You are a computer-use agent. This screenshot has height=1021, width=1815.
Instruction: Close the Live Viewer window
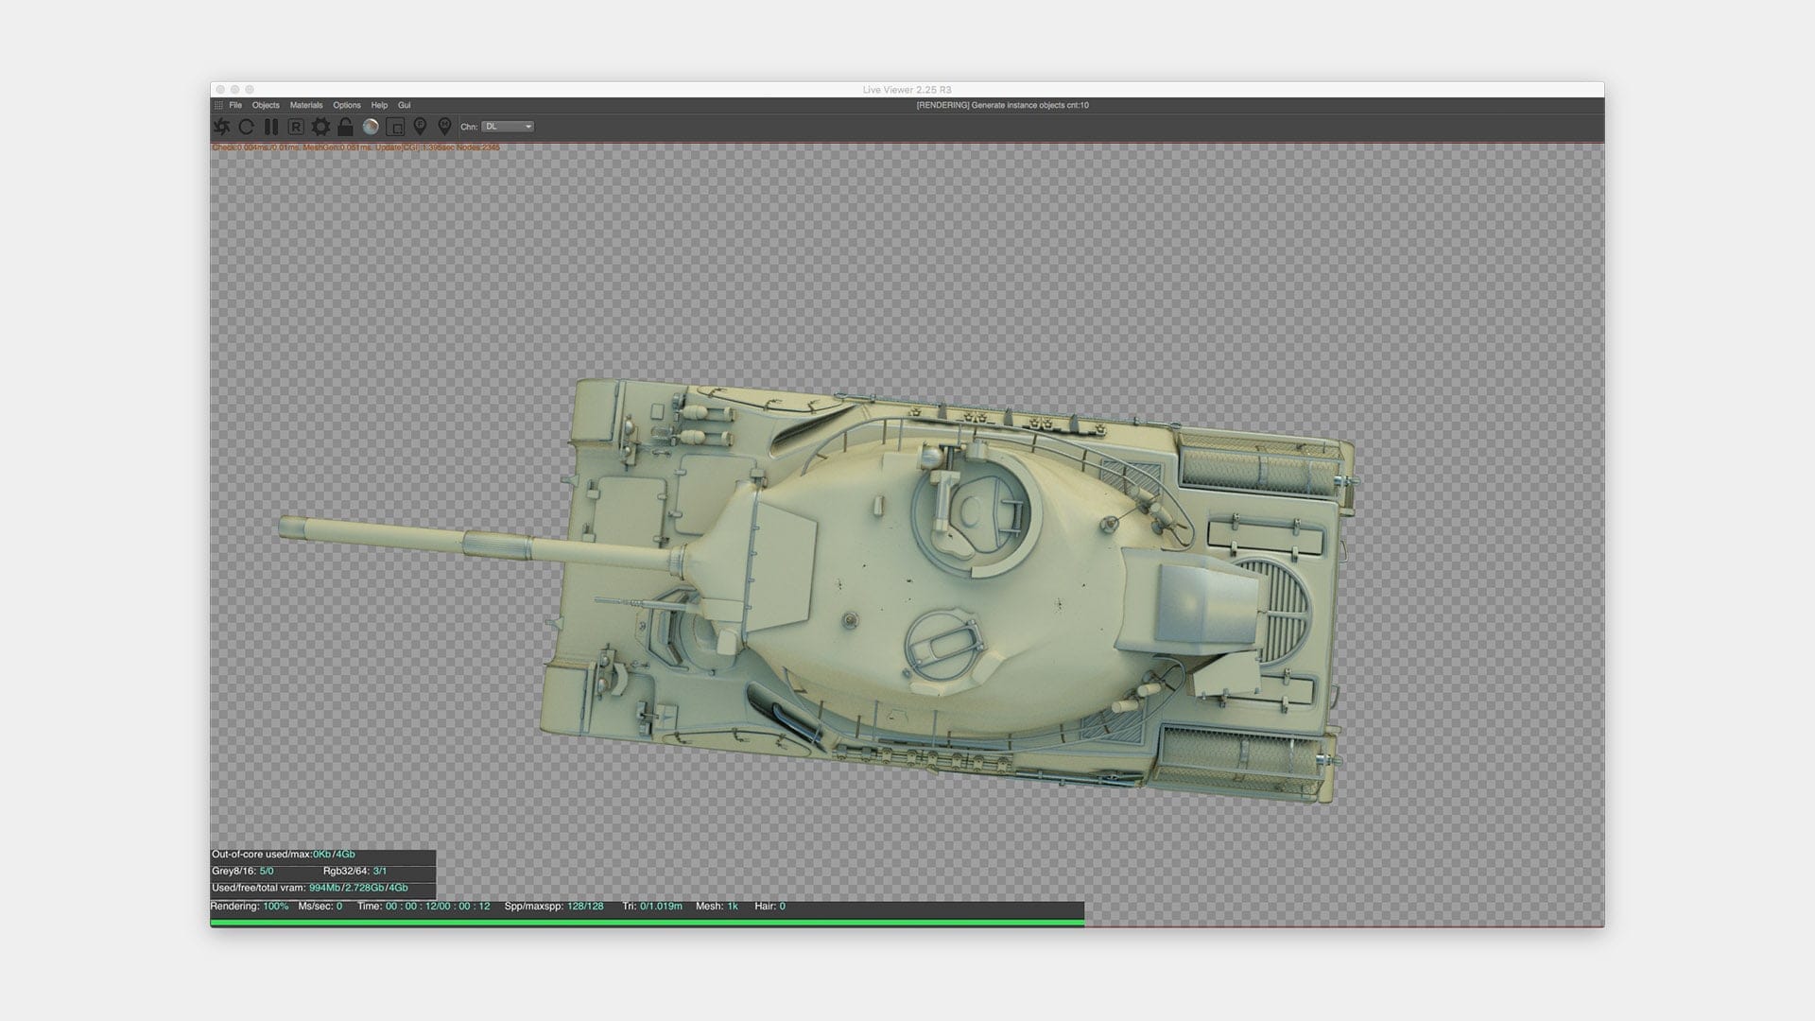(x=220, y=90)
